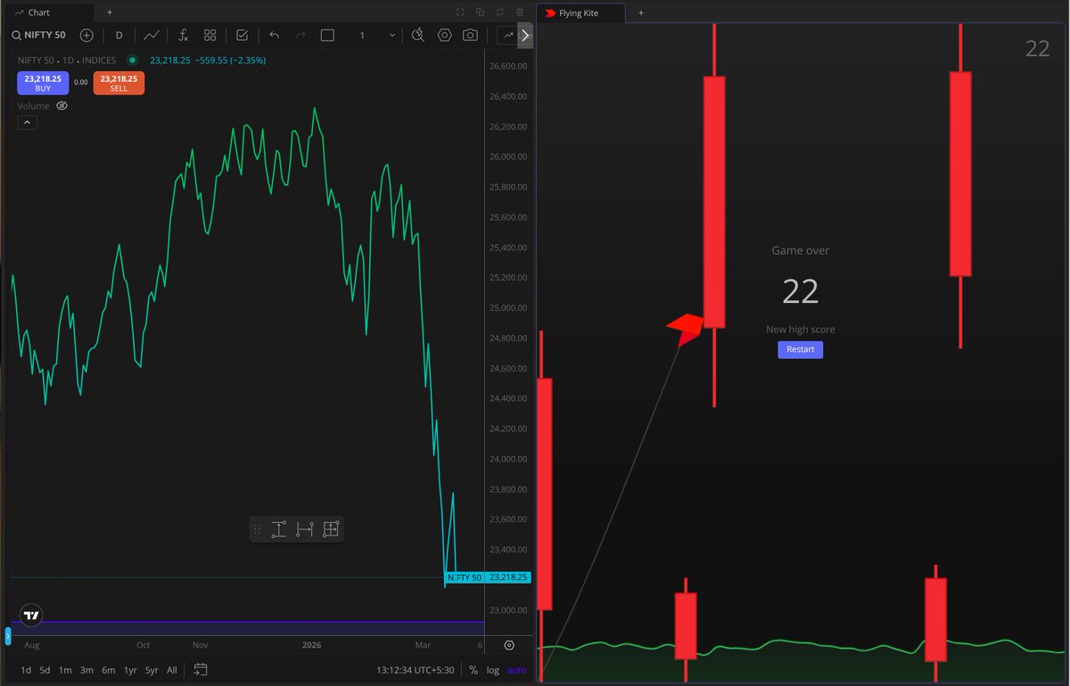The image size is (1070, 686).
Task: Select the vertical measure tool
Action: point(278,529)
